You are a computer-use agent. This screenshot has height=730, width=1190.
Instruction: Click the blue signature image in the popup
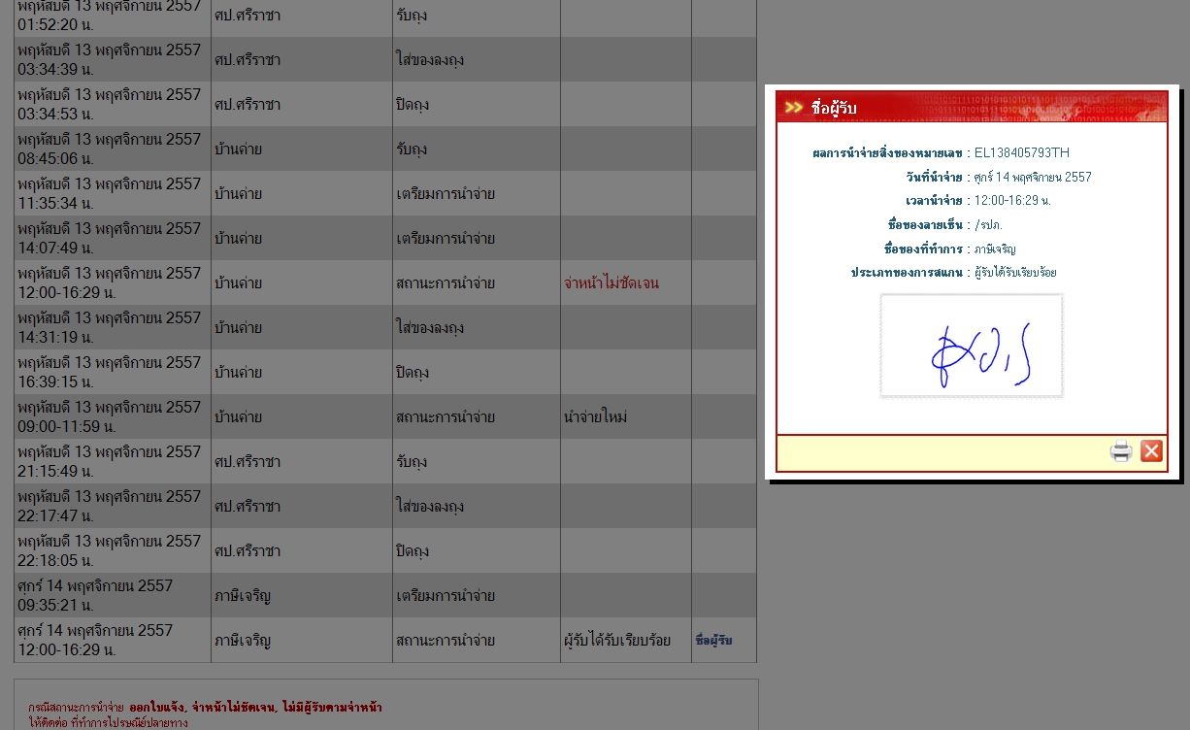pyautogui.click(x=972, y=347)
